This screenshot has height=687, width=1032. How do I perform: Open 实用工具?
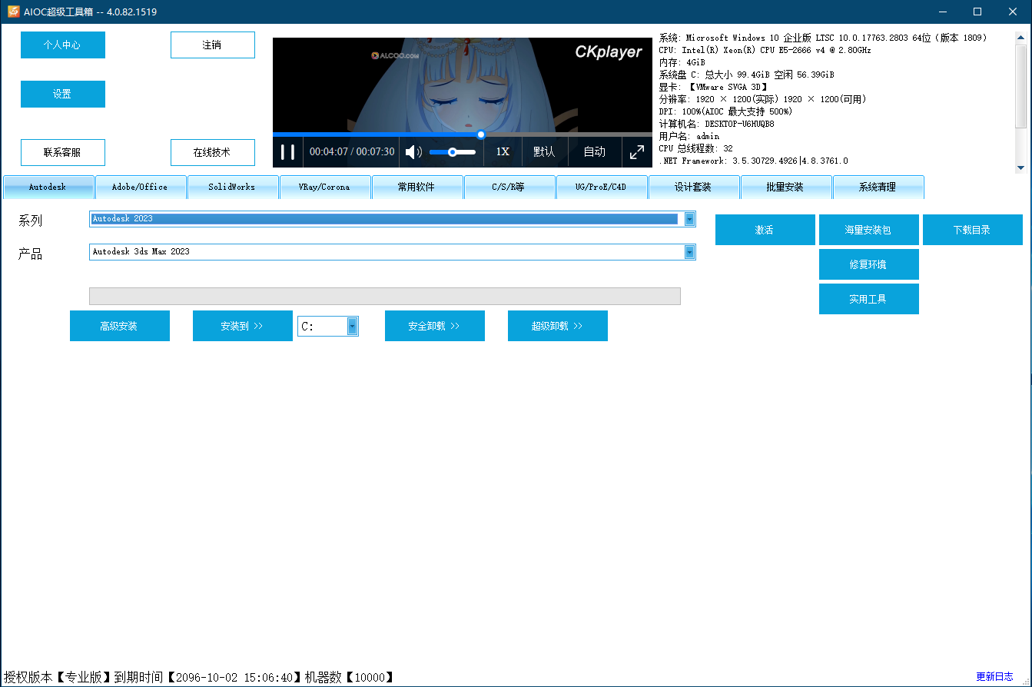click(868, 299)
